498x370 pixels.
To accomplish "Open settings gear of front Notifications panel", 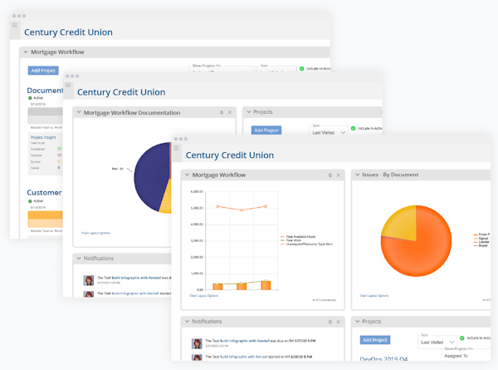I will click(330, 322).
